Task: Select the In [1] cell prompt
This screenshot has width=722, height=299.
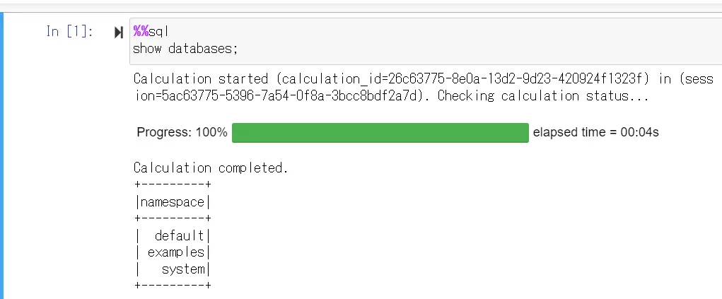Action: coord(69,31)
